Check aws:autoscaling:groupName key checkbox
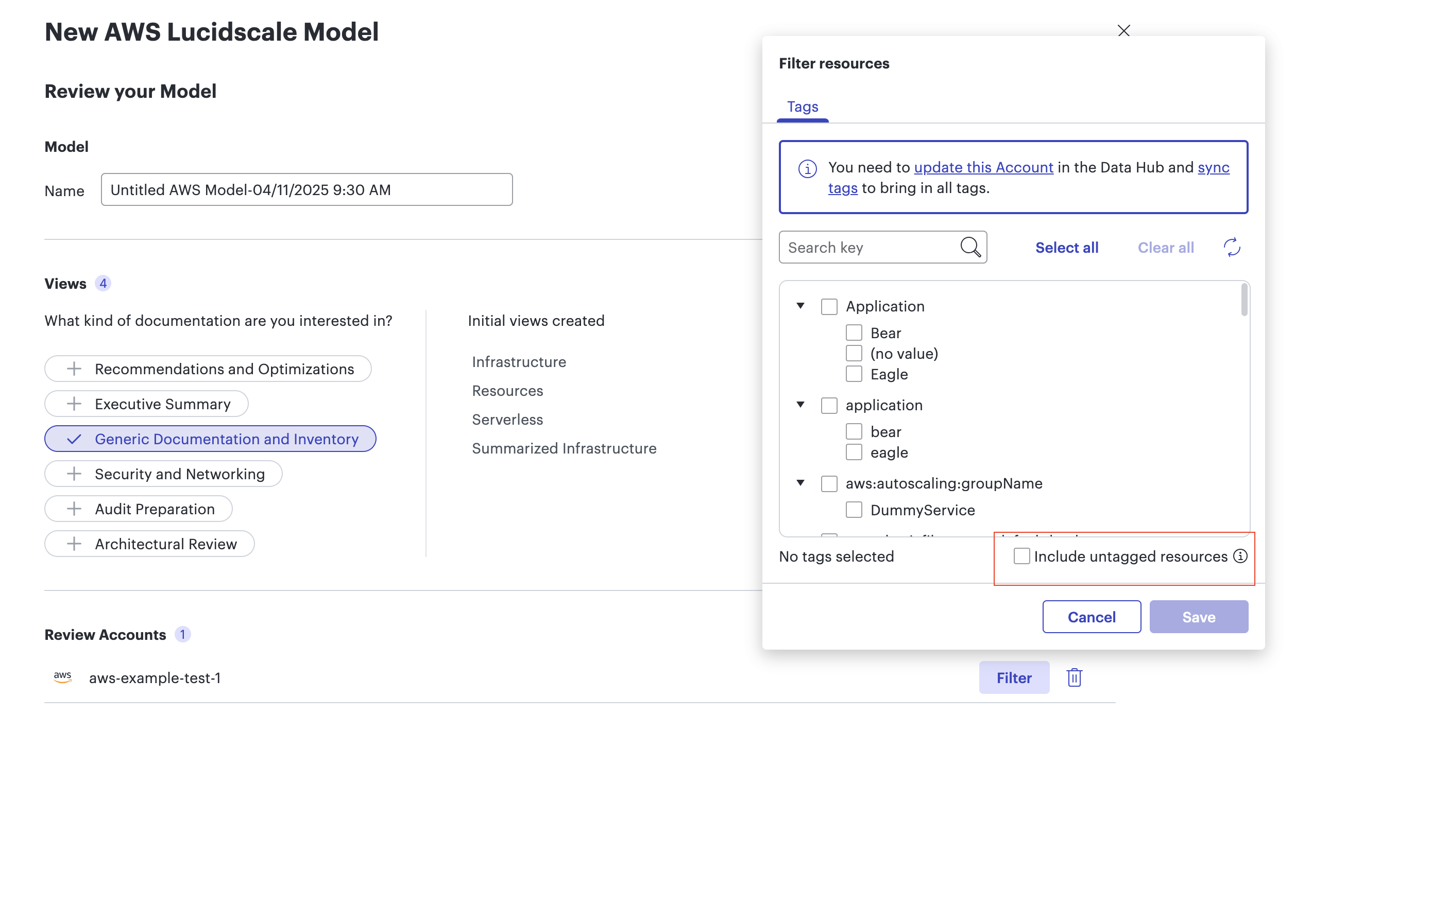This screenshot has width=1431, height=906. point(829,483)
